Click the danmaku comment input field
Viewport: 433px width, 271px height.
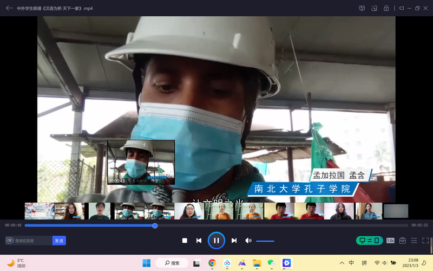click(x=32, y=241)
